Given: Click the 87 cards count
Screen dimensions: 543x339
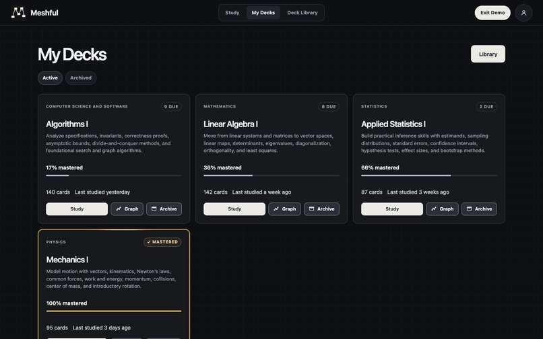Looking at the screenshot, I should click(x=372, y=192).
